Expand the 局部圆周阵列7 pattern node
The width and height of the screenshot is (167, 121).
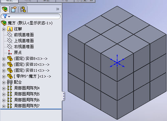click(x=4, y=106)
